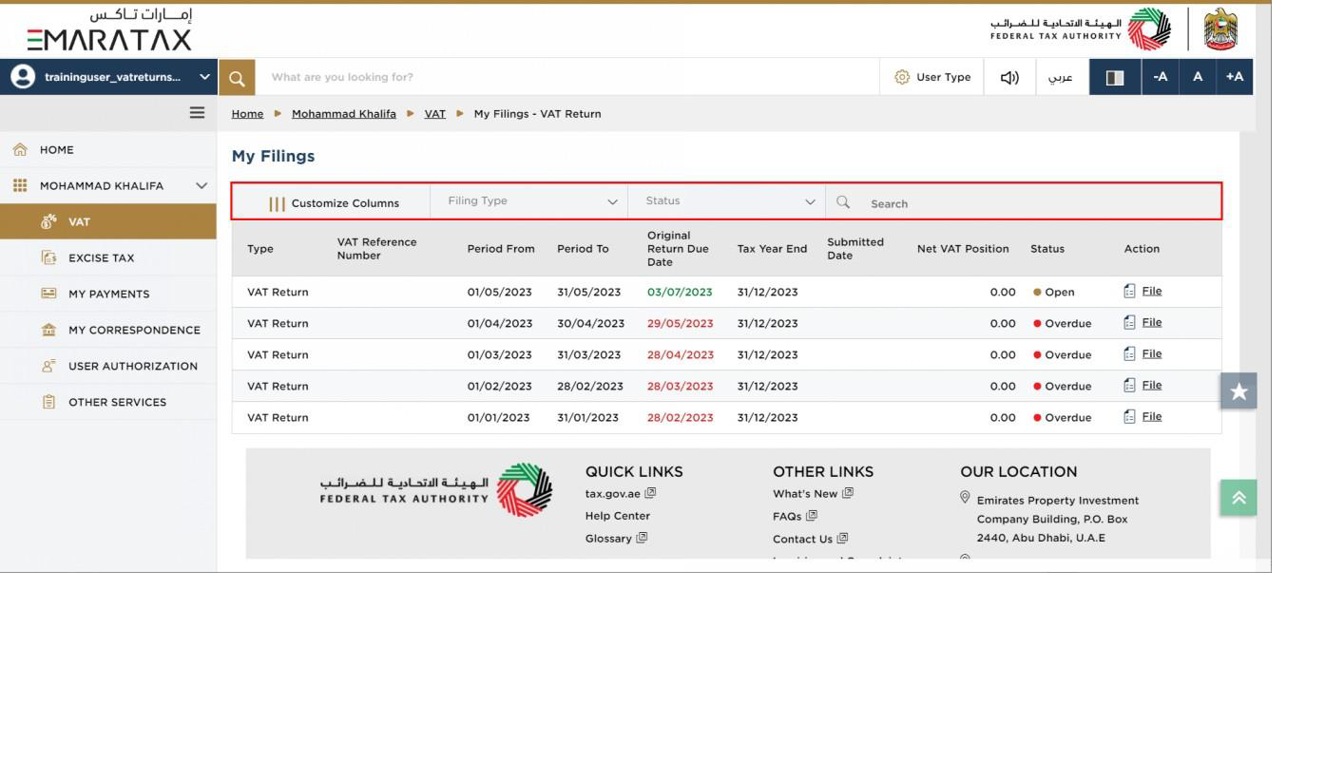Click the Net VAT Position column header
This screenshot has height=761, width=1344.
[x=963, y=249]
